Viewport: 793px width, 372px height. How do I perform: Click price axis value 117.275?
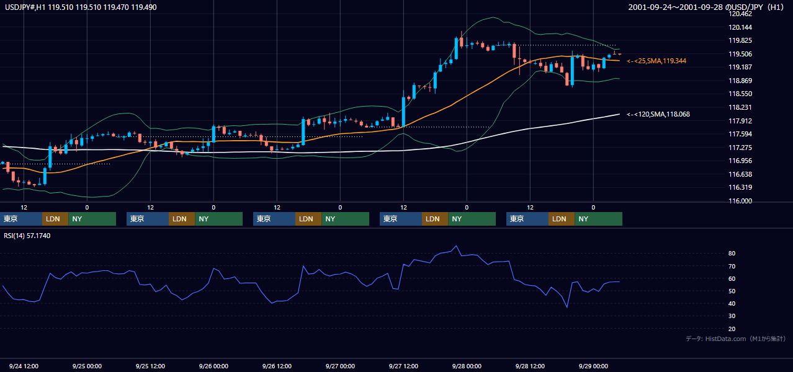pos(741,148)
